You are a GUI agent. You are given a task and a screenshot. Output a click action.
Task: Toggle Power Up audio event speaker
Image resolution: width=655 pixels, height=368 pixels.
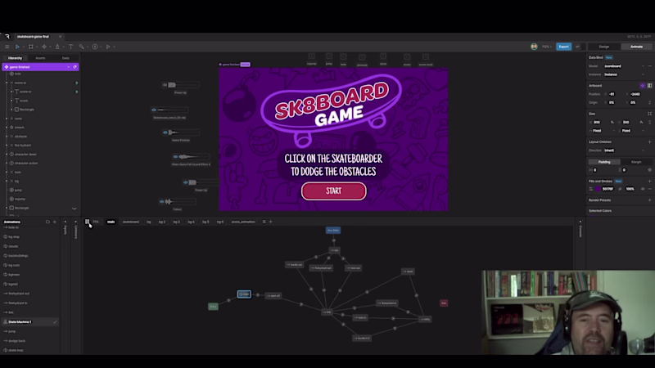tap(165, 85)
